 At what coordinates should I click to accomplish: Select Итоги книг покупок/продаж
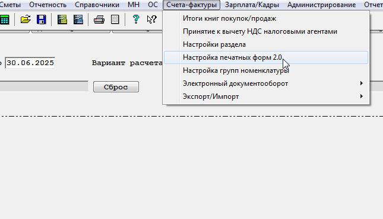pos(266,18)
